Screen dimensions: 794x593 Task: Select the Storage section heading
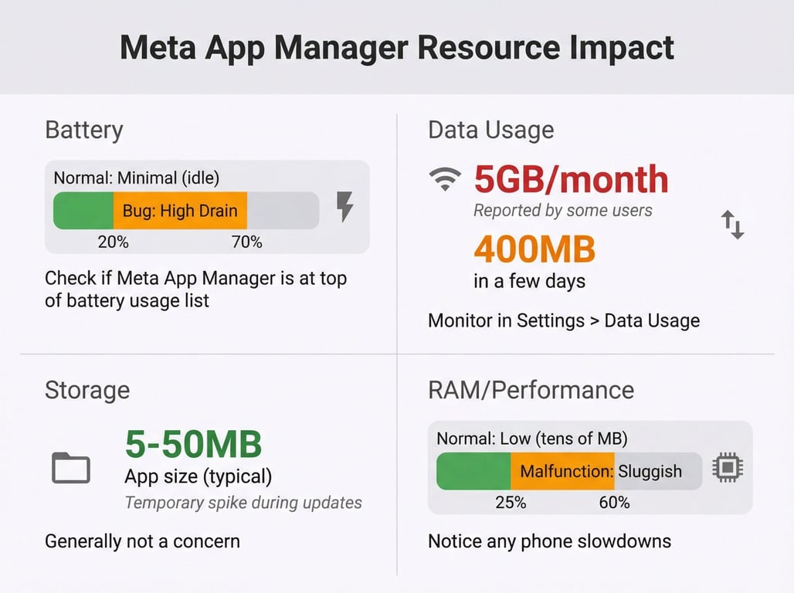pos(87,389)
